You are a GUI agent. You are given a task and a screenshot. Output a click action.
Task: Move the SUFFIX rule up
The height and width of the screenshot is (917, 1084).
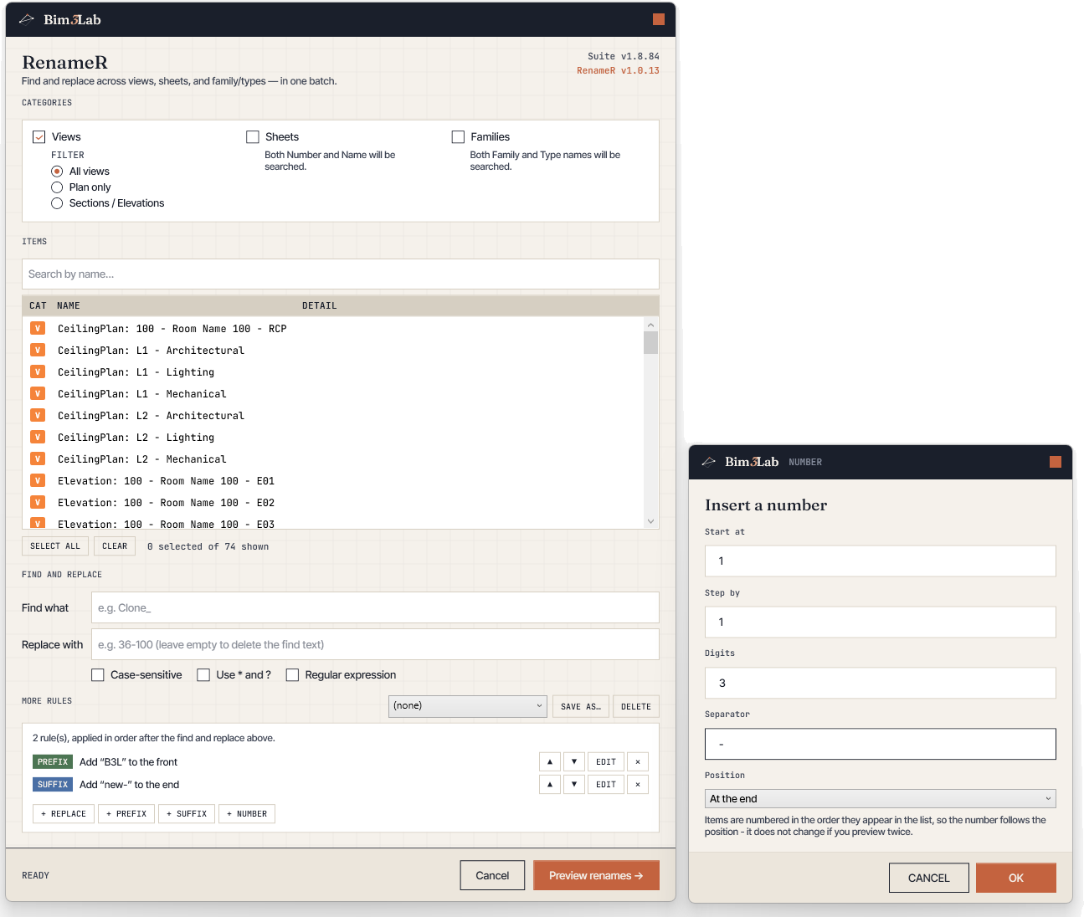point(550,785)
